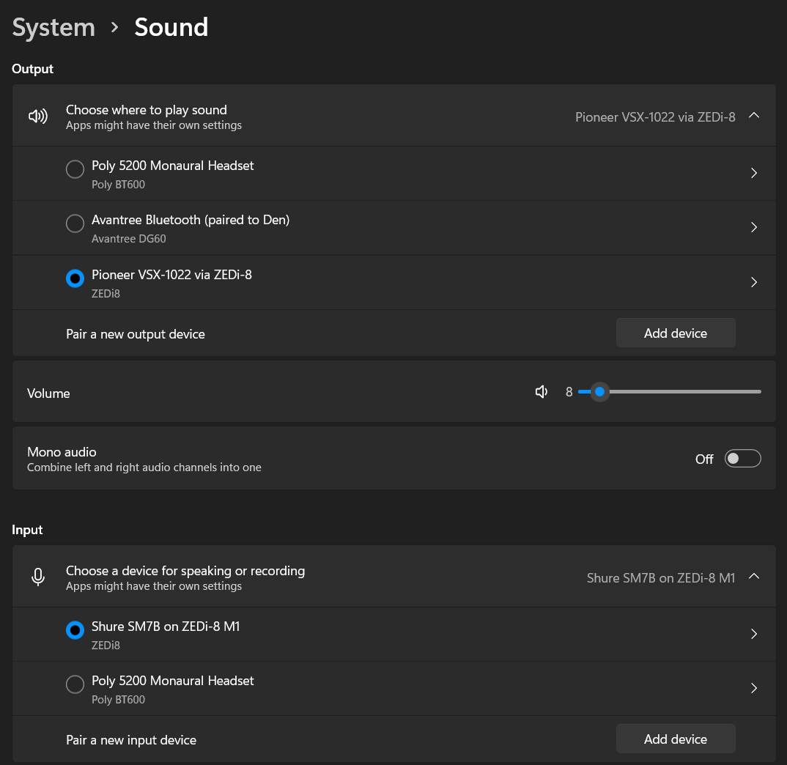Collapse the input device list chevron

(x=754, y=577)
